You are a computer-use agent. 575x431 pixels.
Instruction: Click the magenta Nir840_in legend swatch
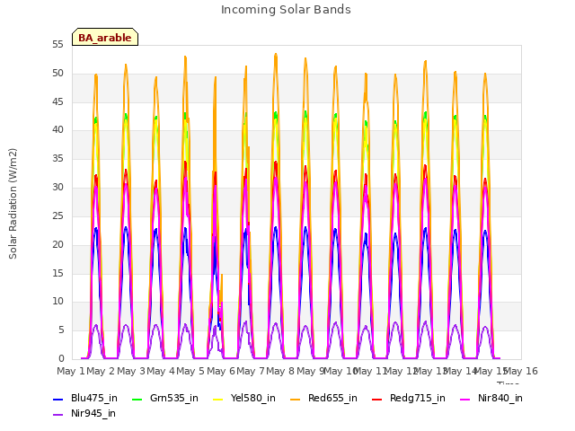coord(465,399)
